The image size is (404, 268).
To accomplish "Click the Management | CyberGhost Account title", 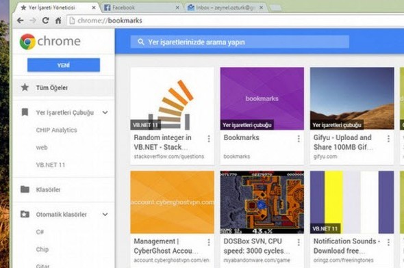I will click(166, 246).
